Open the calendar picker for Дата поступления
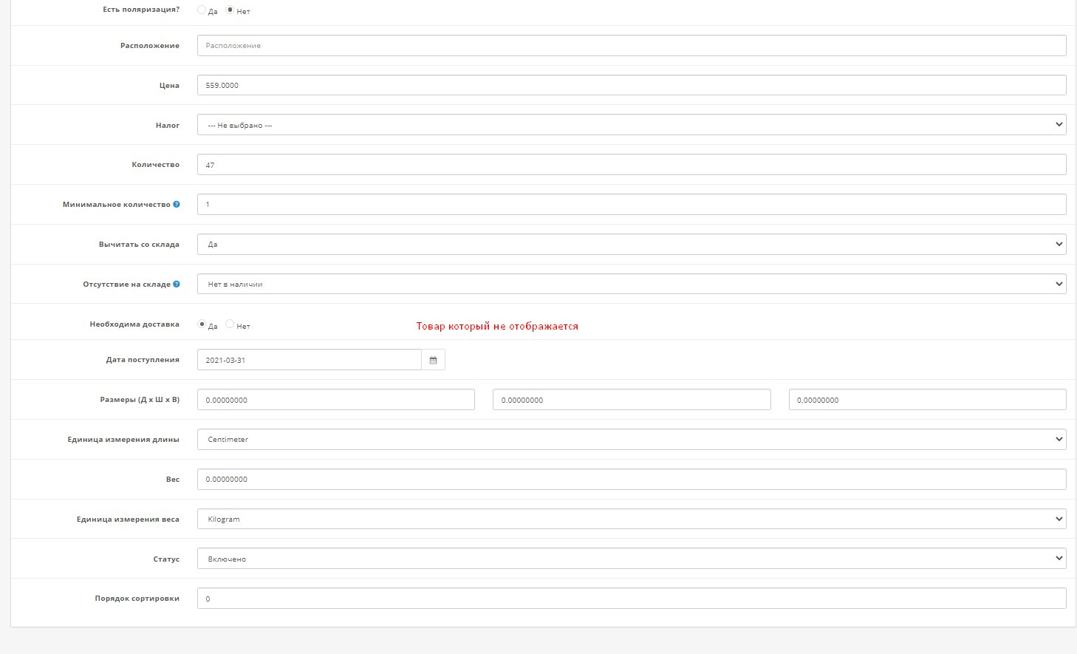 pyautogui.click(x=434, y=360)
